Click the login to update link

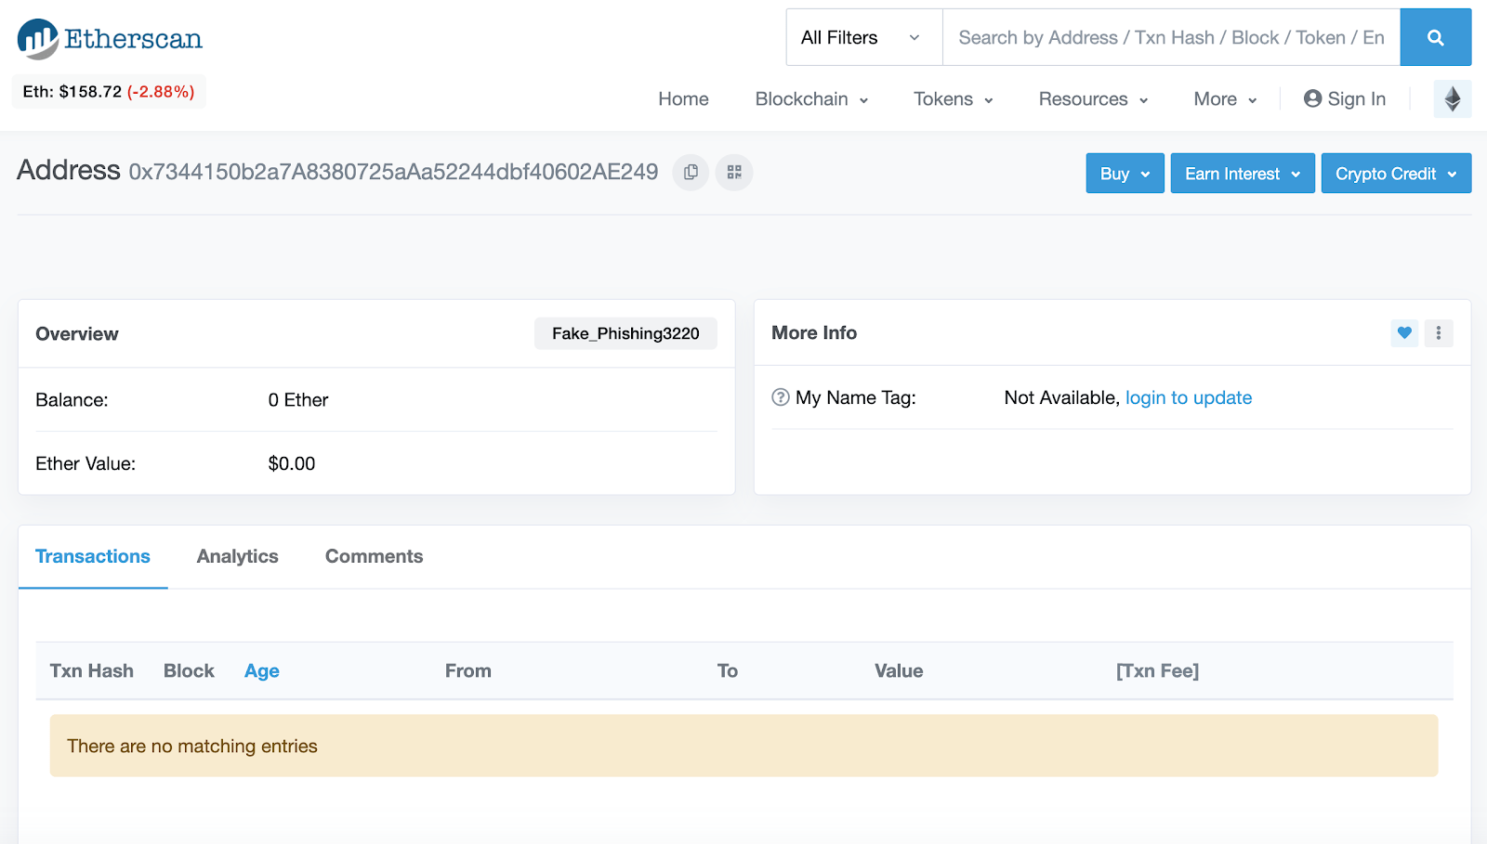click(1188, 397)
